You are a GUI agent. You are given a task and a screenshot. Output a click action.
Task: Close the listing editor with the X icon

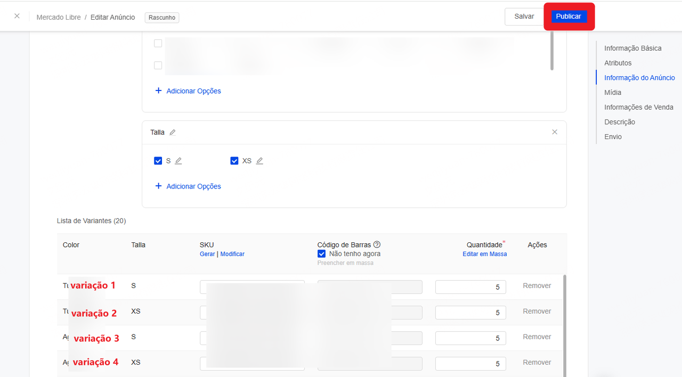point(17,16)
